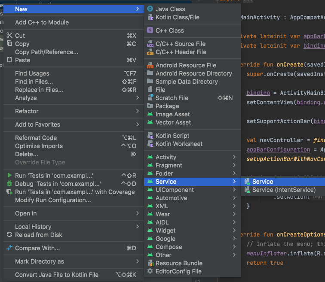
Task: Click the Service (IntentService) template icon
Action: tap(247, 190)
